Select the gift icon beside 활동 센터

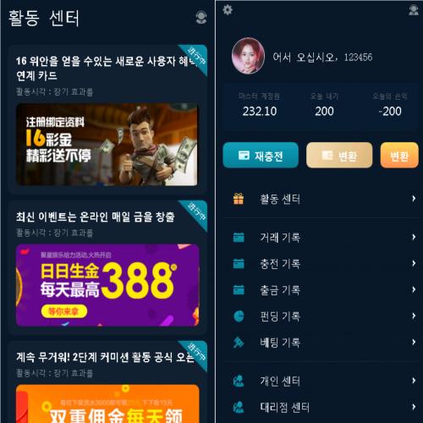[239, 199]
